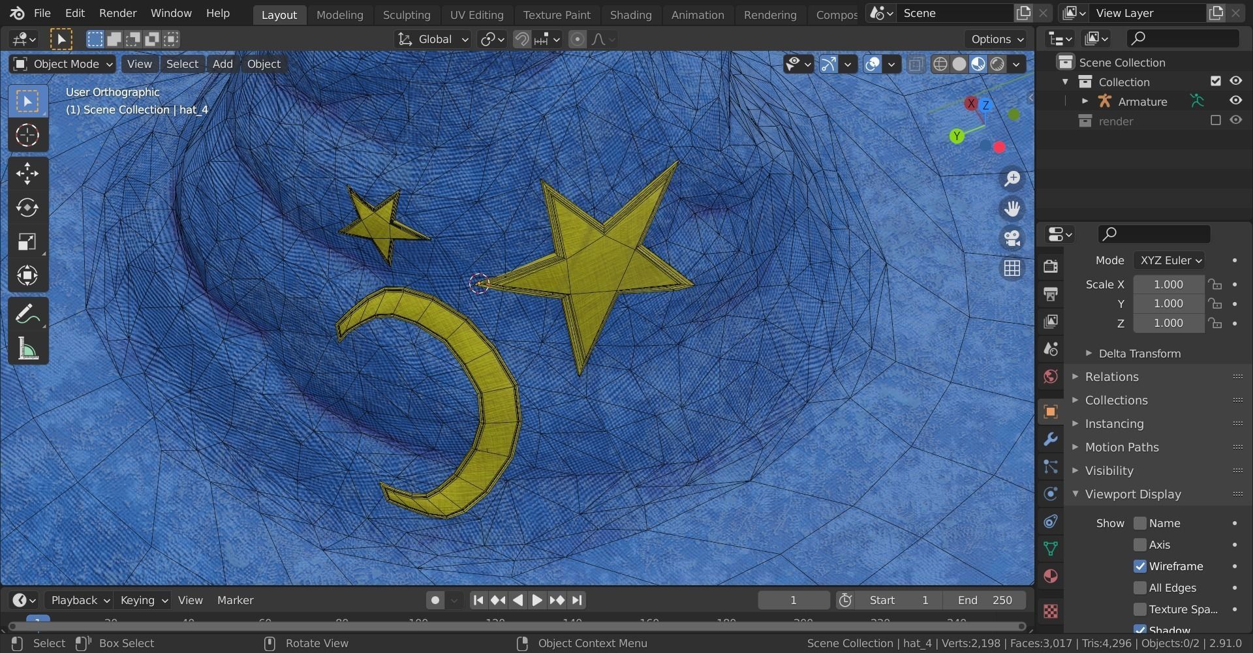Choose the Annotate tool

pos(27,314)
